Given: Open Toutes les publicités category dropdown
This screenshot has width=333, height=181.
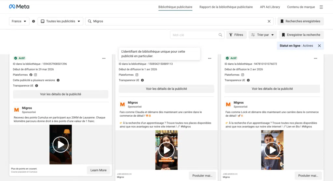Looking at the screenshot, I should click(x=60, y=21).
